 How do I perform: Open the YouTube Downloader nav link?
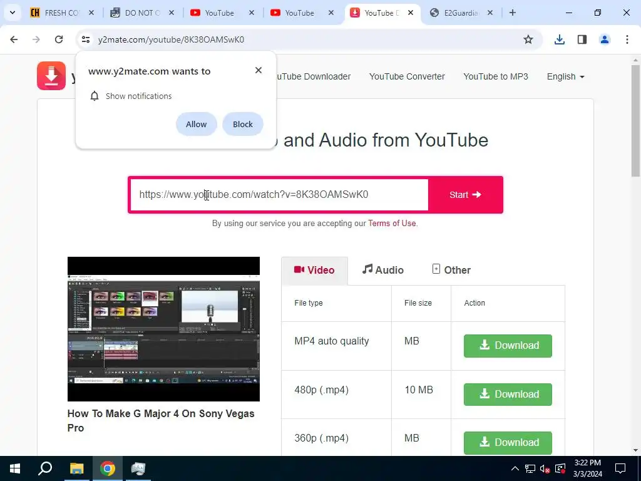coord(314,76)
